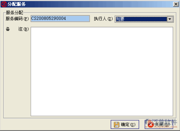Select the 刘要 value in 执行人 combo box
The width and height of the screenshot is (180, 131).
[141, 19]
